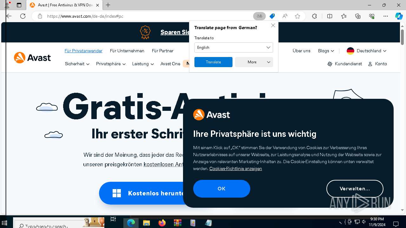Open Für Privatanwender link
The width and height of the screenshot is (406, 228).
83,51
